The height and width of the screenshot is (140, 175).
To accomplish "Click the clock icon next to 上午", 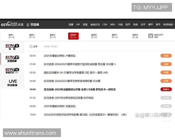I will coord(31,46).
